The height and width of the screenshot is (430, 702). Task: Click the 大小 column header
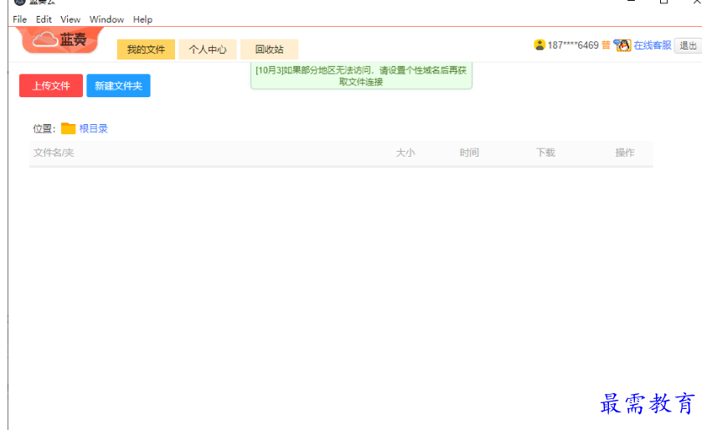(405, 153)
